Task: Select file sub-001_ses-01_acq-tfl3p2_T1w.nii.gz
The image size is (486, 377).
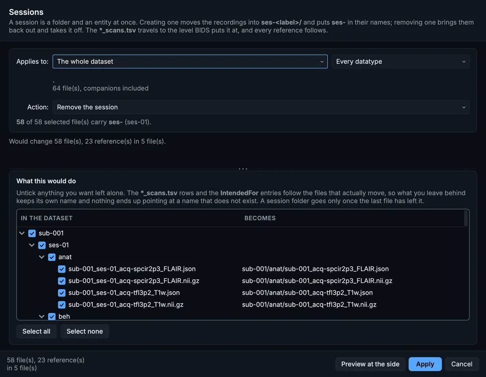Action: coord(126,305)
